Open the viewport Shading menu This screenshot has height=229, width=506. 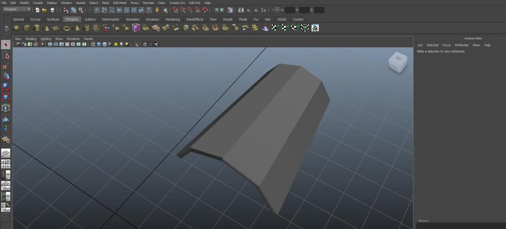pyautogui.click(x=31, y=39)
